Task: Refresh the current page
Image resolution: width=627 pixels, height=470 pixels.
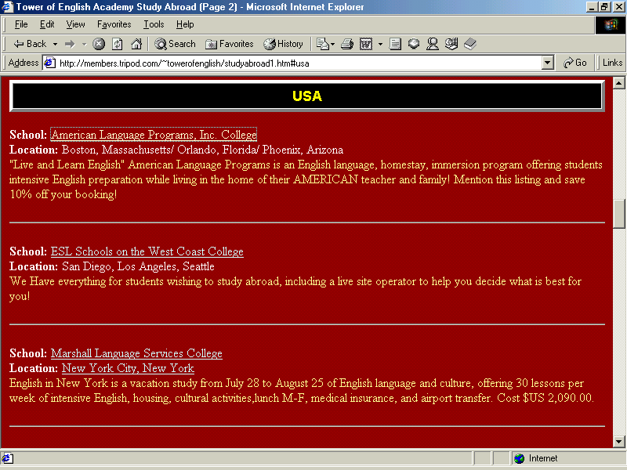Action: coord(118,44)
